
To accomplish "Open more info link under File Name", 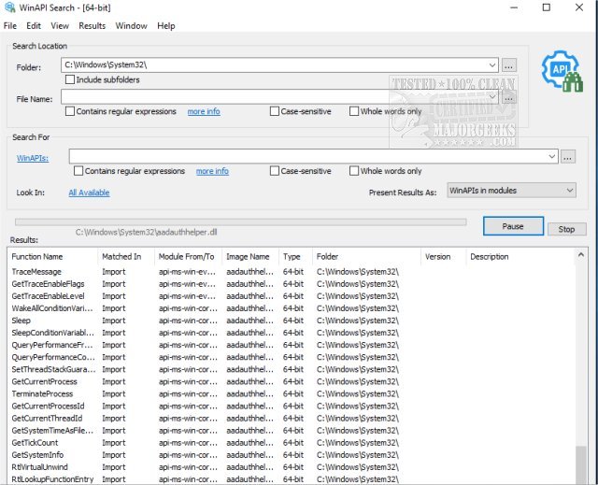I will coord(204,111).
